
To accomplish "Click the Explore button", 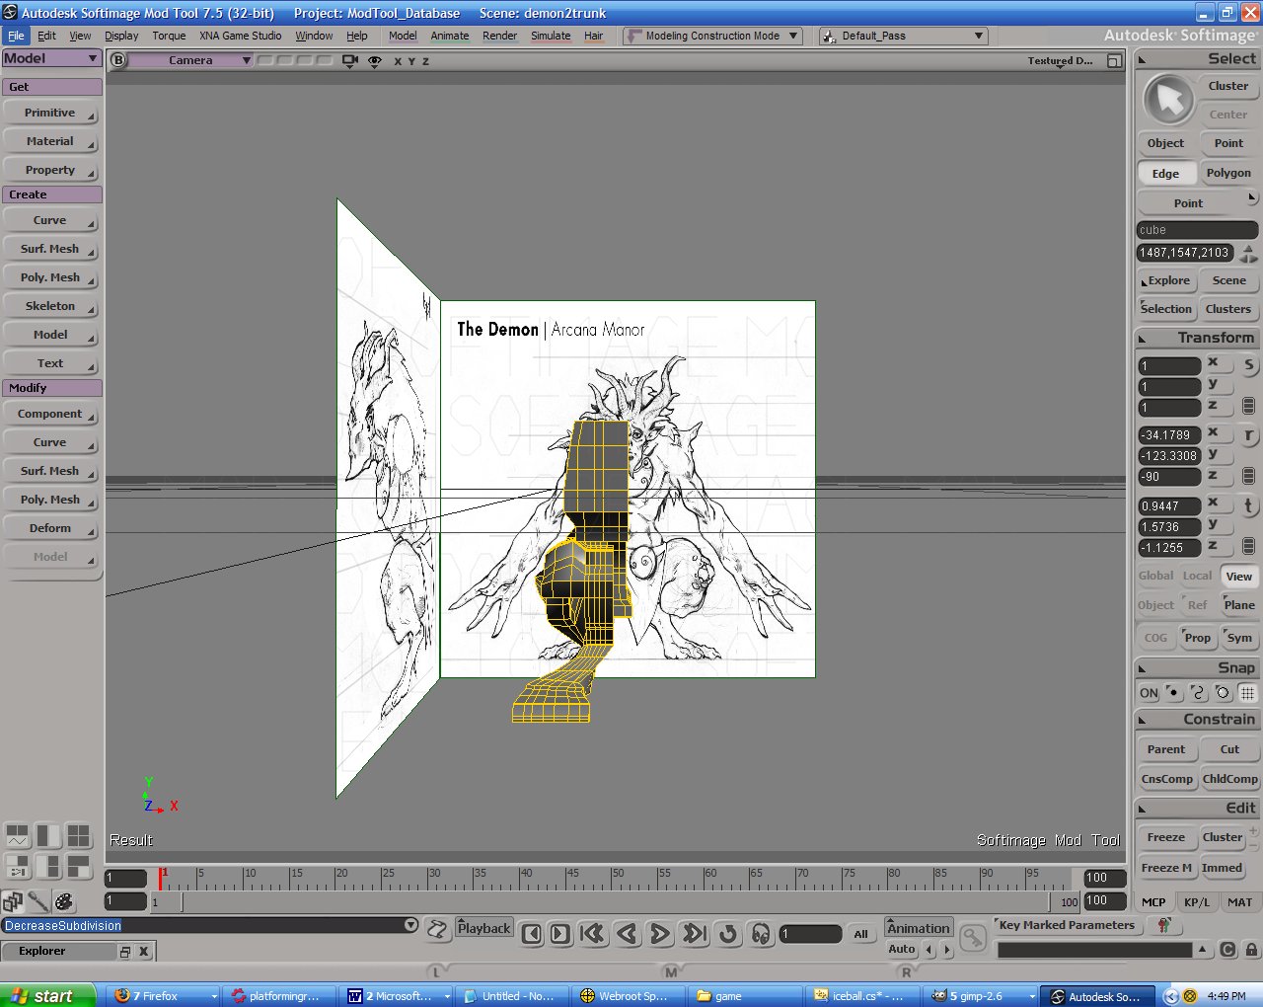I will click(x=1166, y=280).
